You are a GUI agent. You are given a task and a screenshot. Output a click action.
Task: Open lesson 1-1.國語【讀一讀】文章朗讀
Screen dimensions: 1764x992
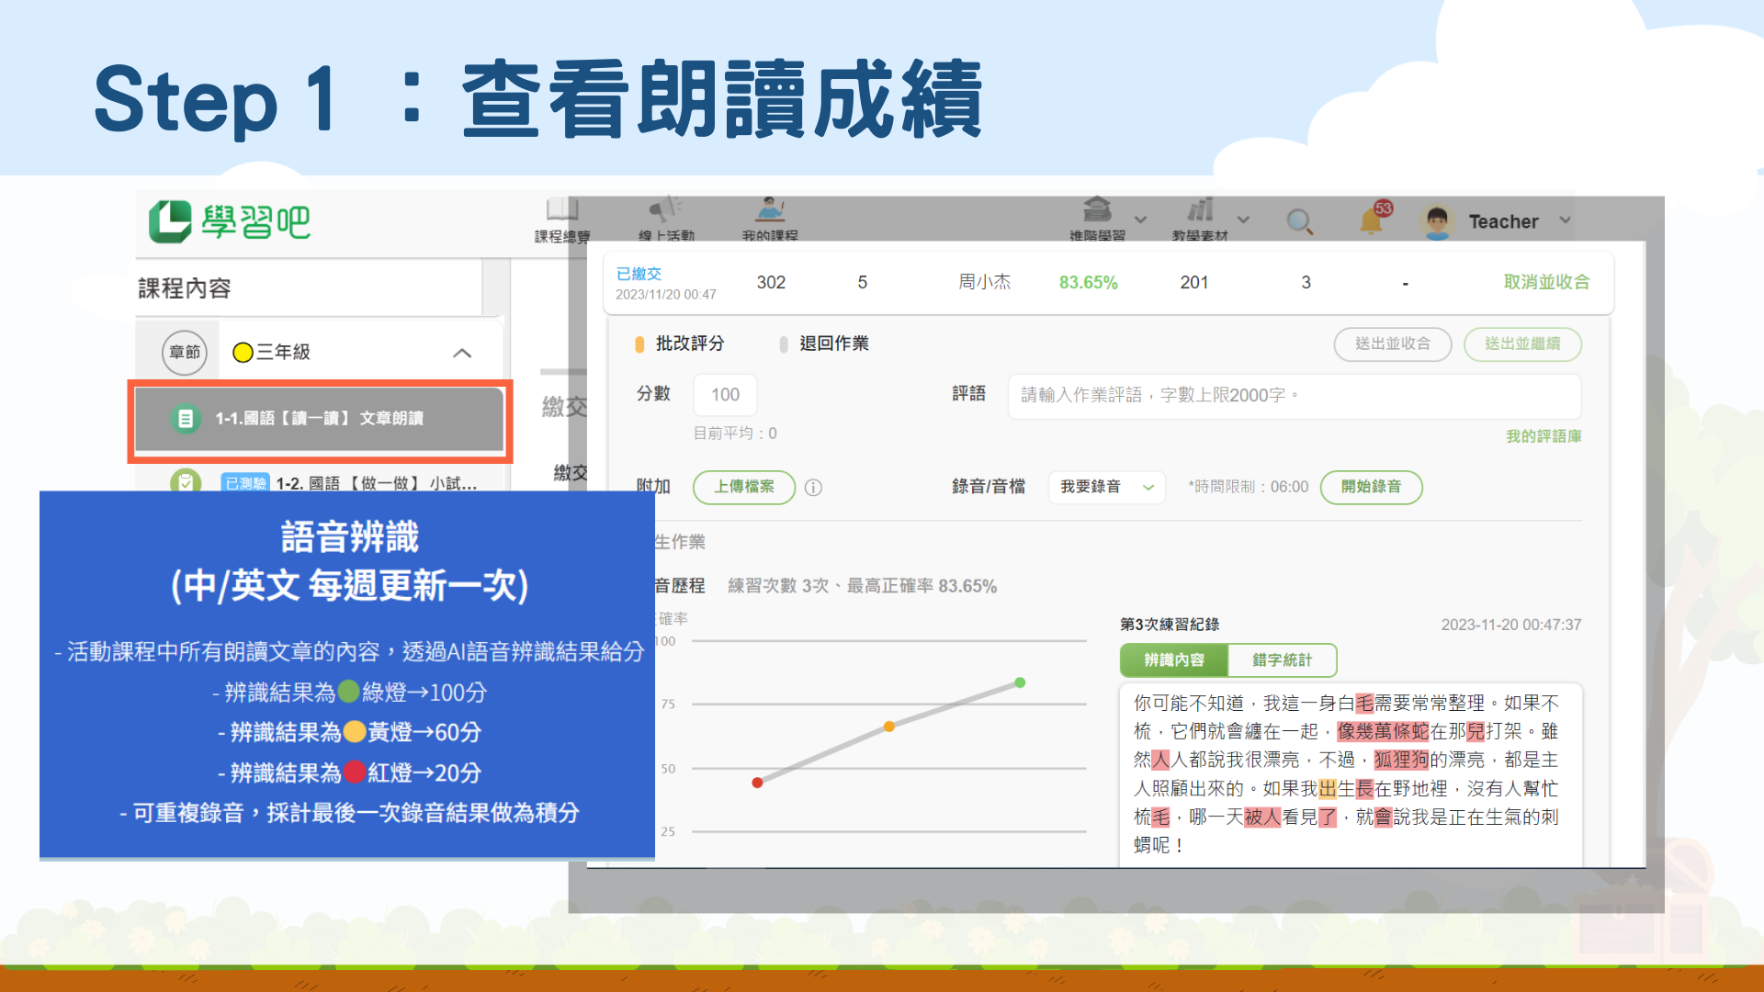click(x=319, y=419)
